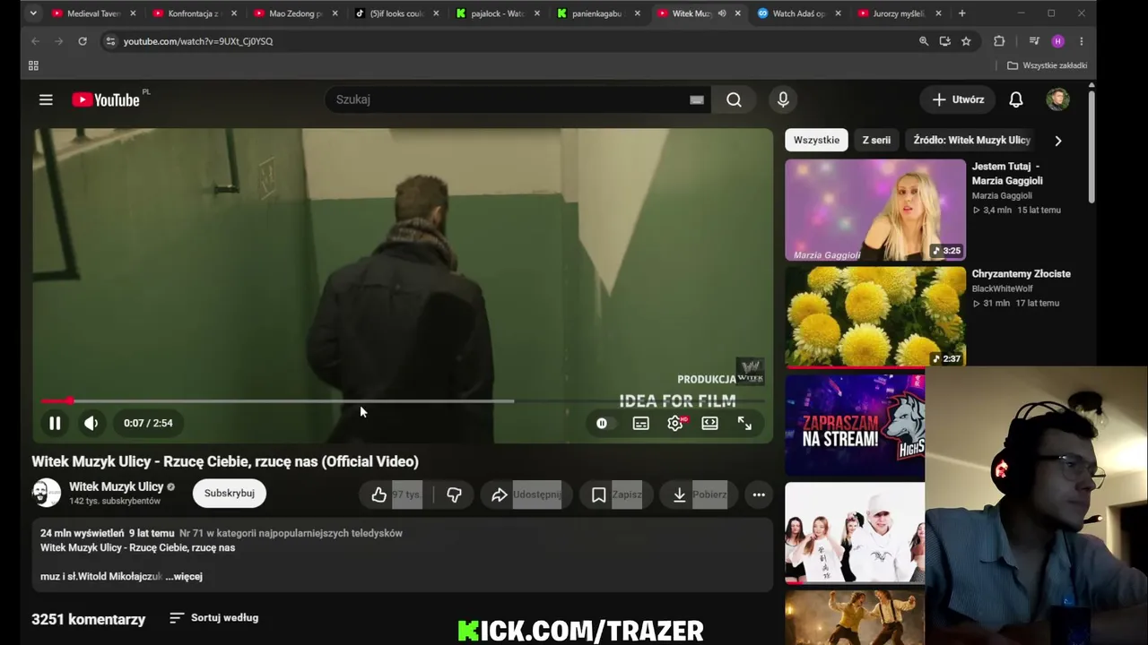
Task: Open the zoom magnifier in address bar
Action: pos(924,41)
